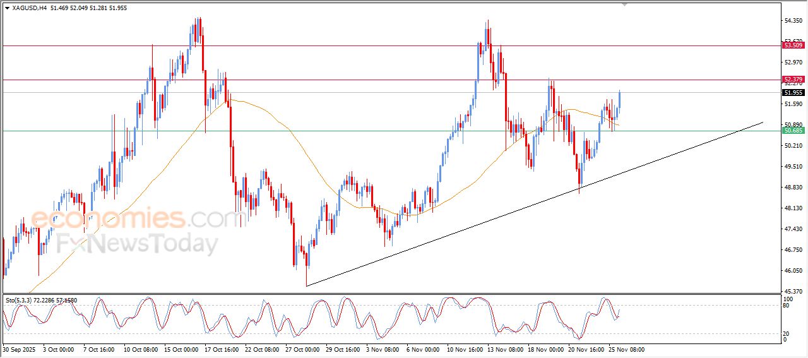The width and height of the screenshot is (808, 358).
Task: Click the economies.com watermark logo
Action: click(x=136, y=218)
